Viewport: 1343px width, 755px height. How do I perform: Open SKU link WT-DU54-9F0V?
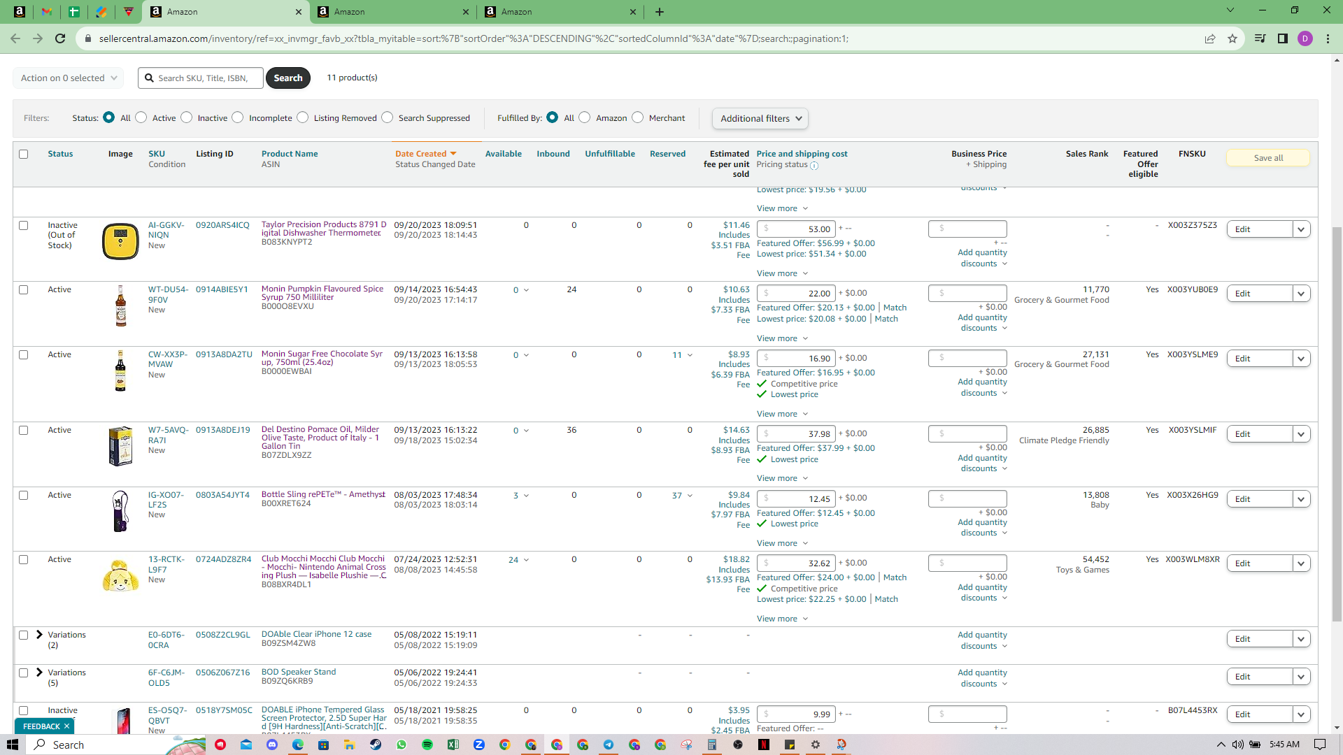point(168,294)
